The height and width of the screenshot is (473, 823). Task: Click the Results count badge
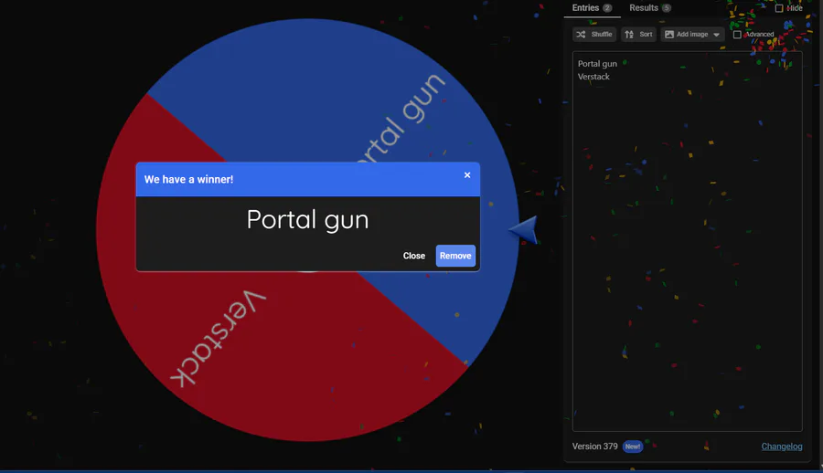click(666, 8)
